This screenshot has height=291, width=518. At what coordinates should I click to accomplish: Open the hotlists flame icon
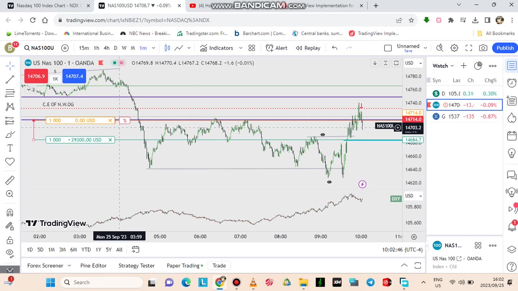tap(512, 118)
